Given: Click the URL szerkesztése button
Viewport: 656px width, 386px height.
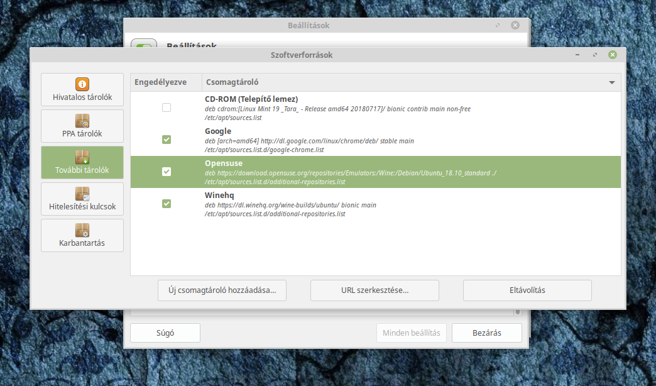Looking at the screenshot, I should point(374,290).
